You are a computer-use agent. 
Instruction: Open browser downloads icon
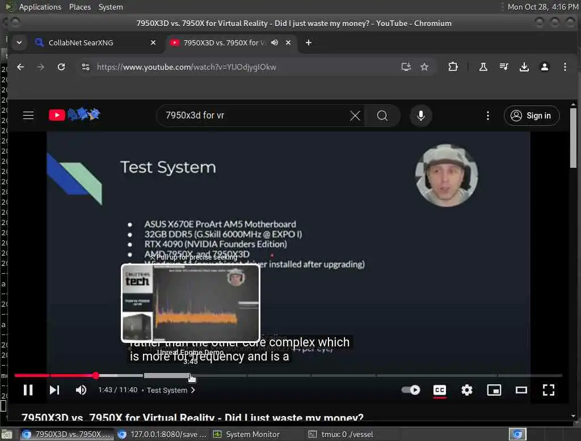click(x=524, y=67)
